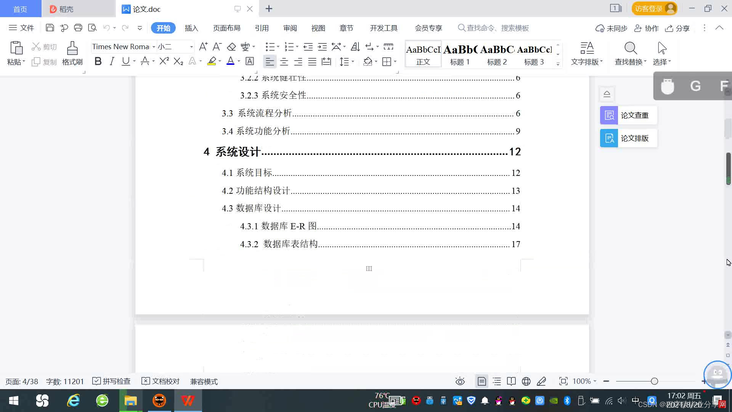Open Print Preview icon
The image size is (732, 412).
coord(92,28)
